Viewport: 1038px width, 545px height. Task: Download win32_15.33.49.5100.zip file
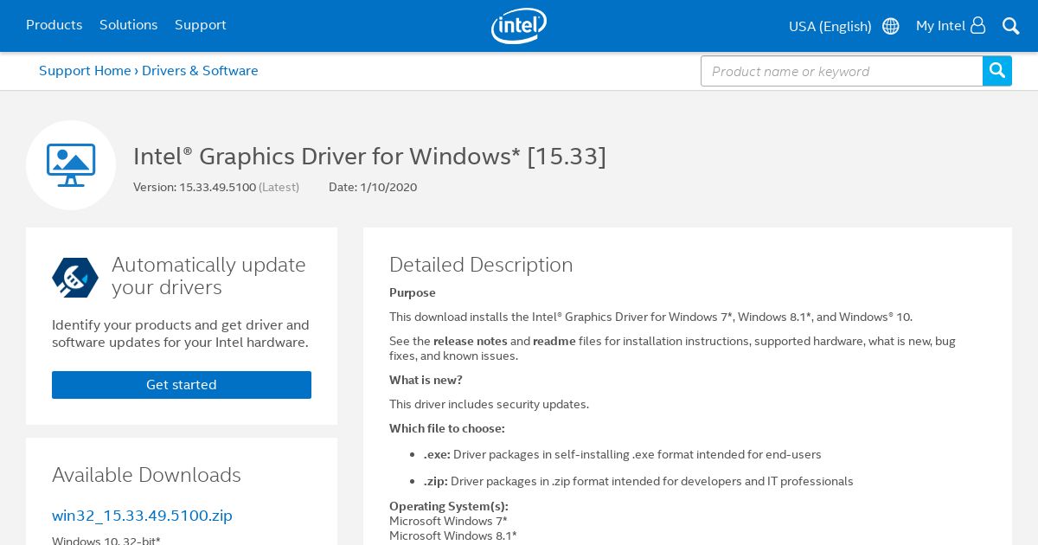pos(142,516)
